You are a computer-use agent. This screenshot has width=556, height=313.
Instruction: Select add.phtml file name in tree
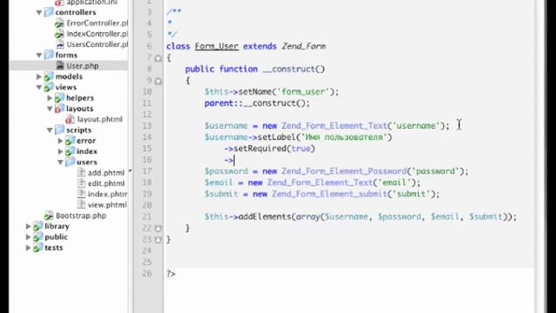click(106, 173)
